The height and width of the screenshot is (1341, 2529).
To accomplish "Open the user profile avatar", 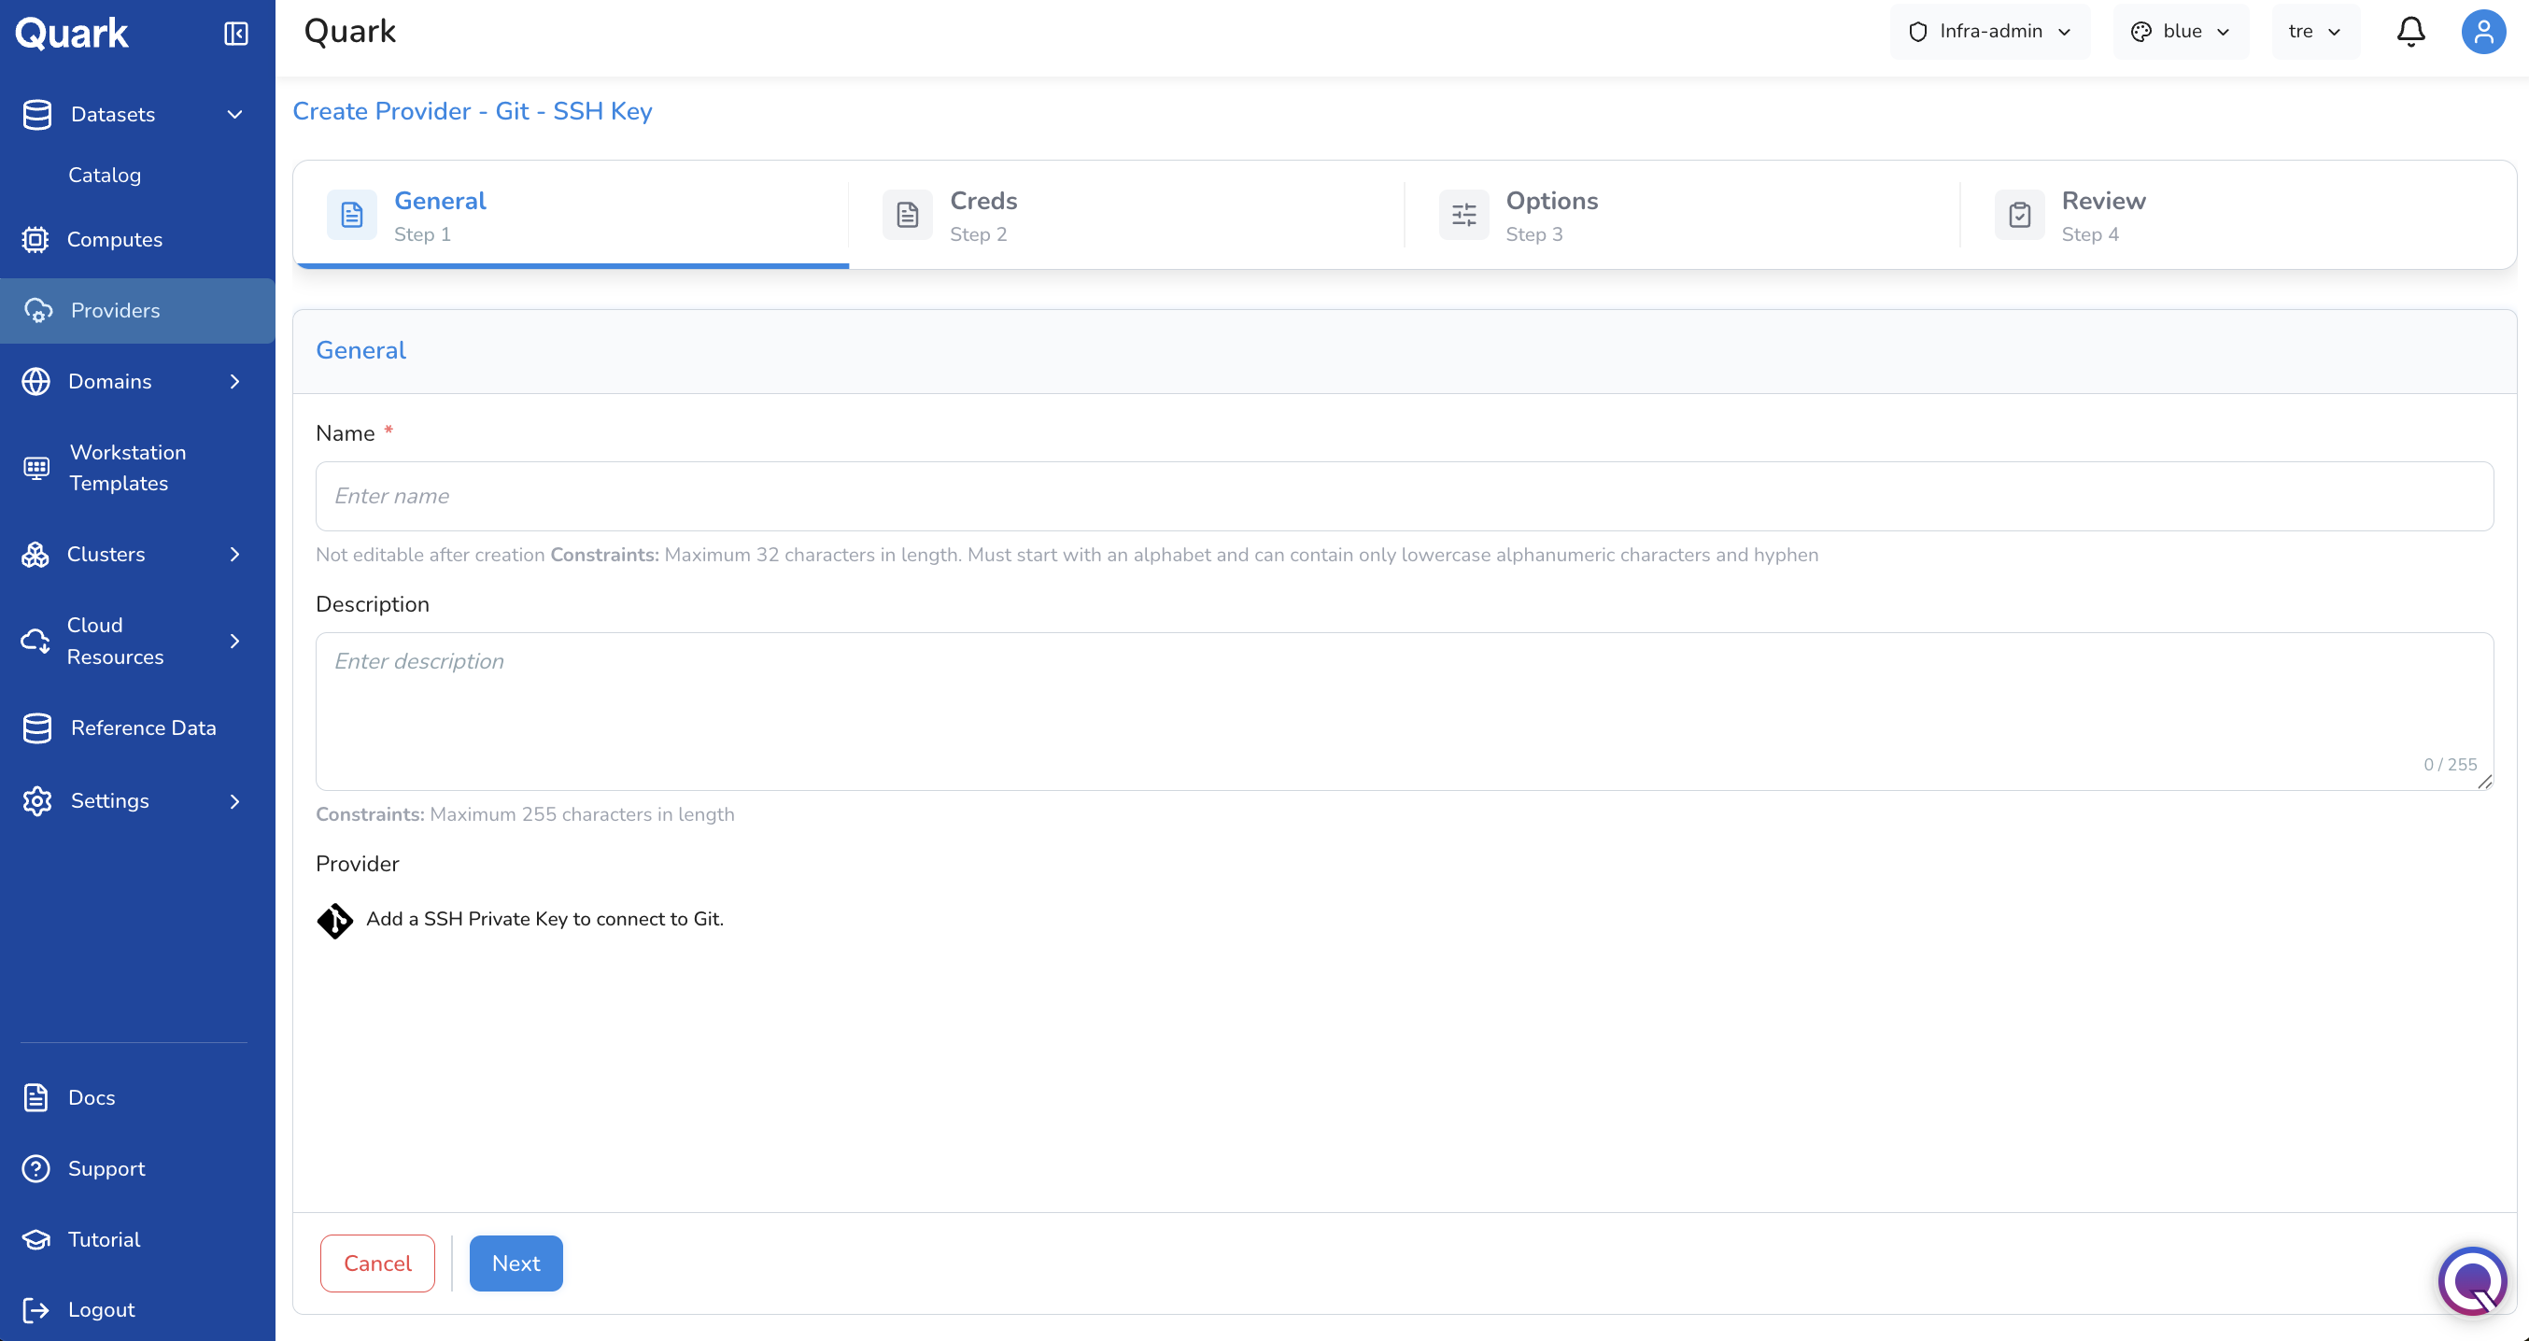I will [x=2483, y=32].
